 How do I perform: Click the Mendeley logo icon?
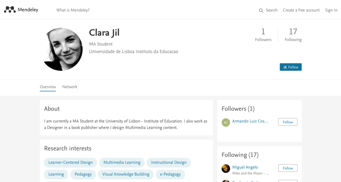pyautogui.click(x=10, y=10)
